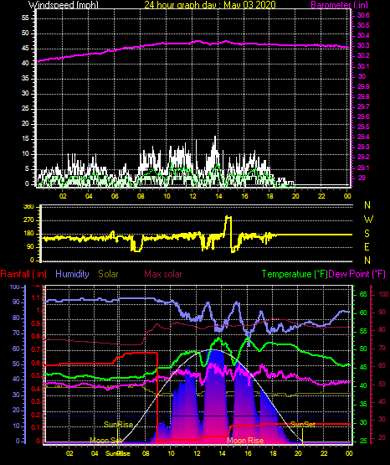Screen dimensions: 390x465
Task: Click the SunSet marker label
Action: [x=303, y=425]
